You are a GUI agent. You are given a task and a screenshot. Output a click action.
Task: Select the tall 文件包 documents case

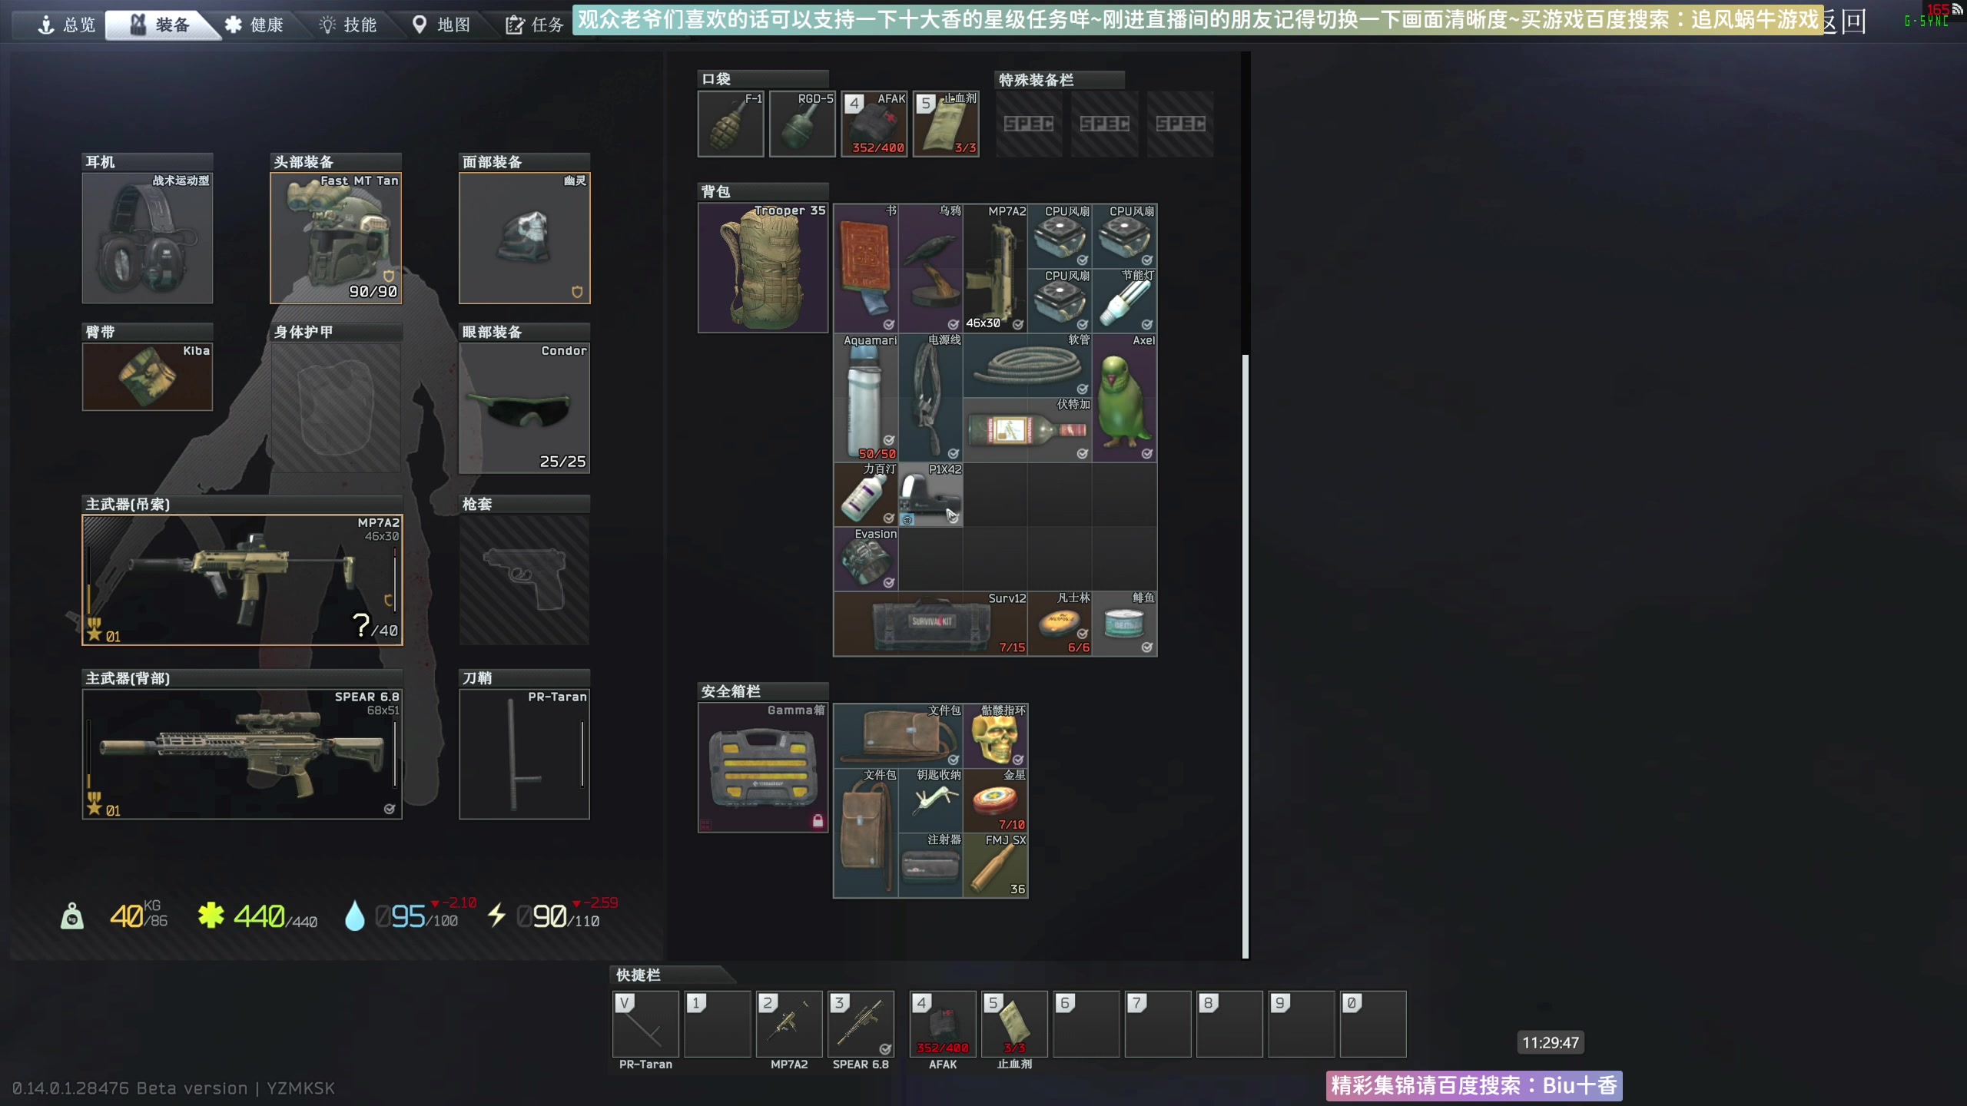(x=866, y=833)
